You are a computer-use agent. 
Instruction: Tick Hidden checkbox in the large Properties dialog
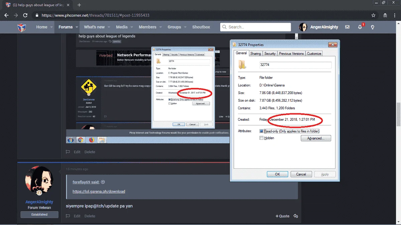tap(261, 138)
